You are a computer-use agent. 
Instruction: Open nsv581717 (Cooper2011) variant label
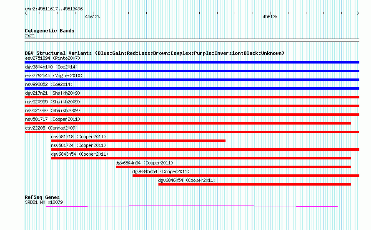53,119
